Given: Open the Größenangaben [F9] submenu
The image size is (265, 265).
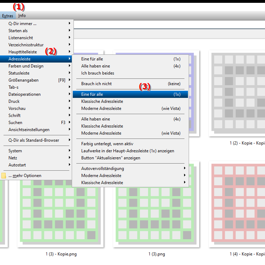Looking at the screenshot, I should coord(36,80).
